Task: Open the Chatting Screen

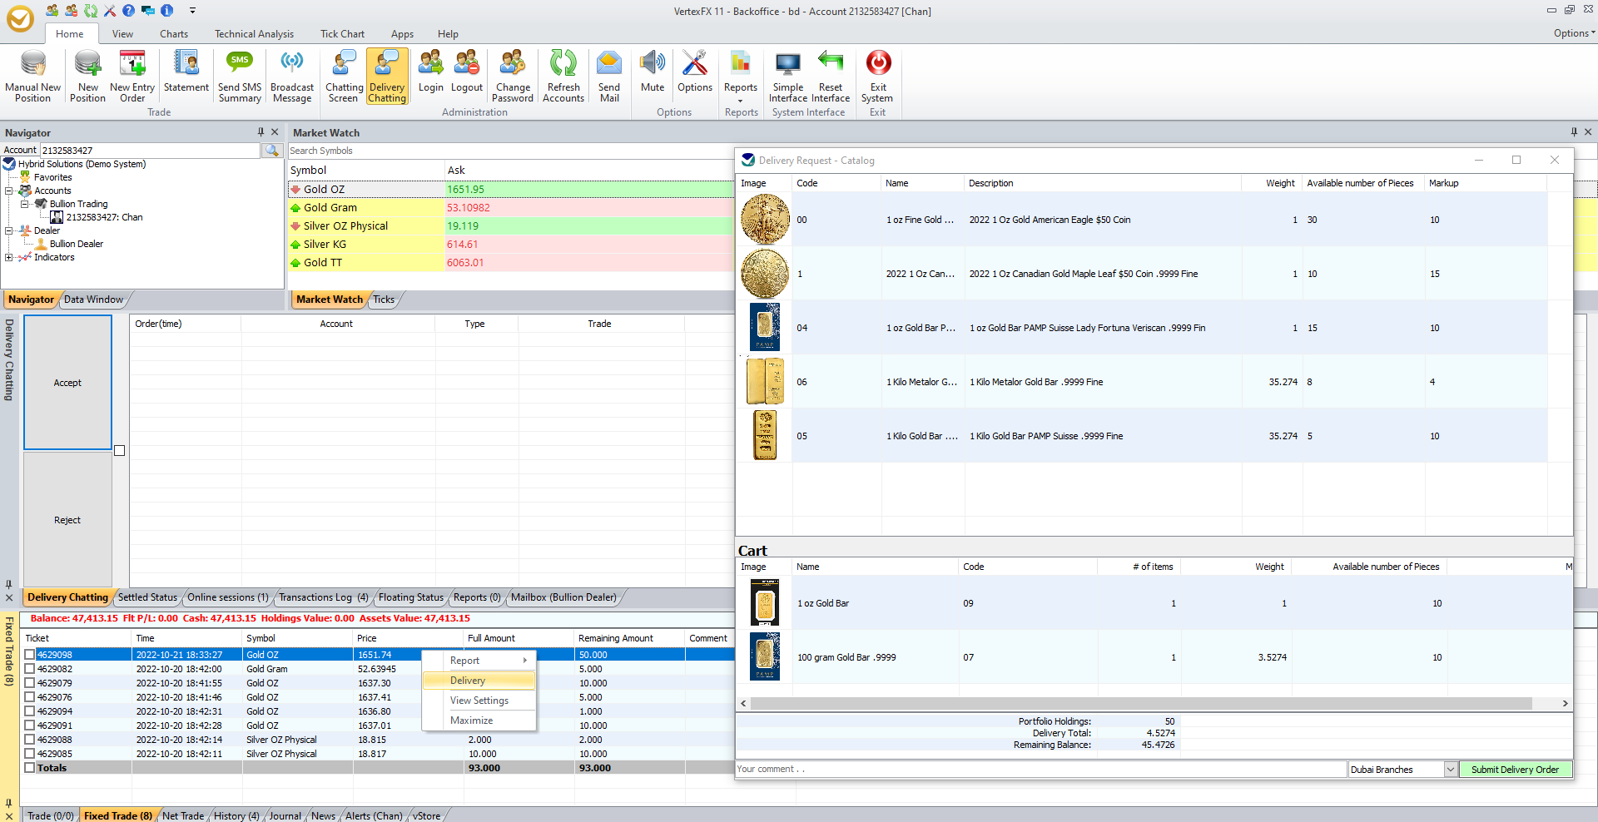Action: point(344,65)
